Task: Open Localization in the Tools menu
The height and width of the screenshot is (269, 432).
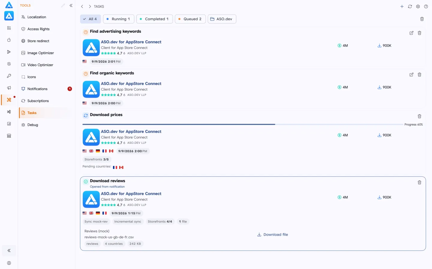Action: 46,17
